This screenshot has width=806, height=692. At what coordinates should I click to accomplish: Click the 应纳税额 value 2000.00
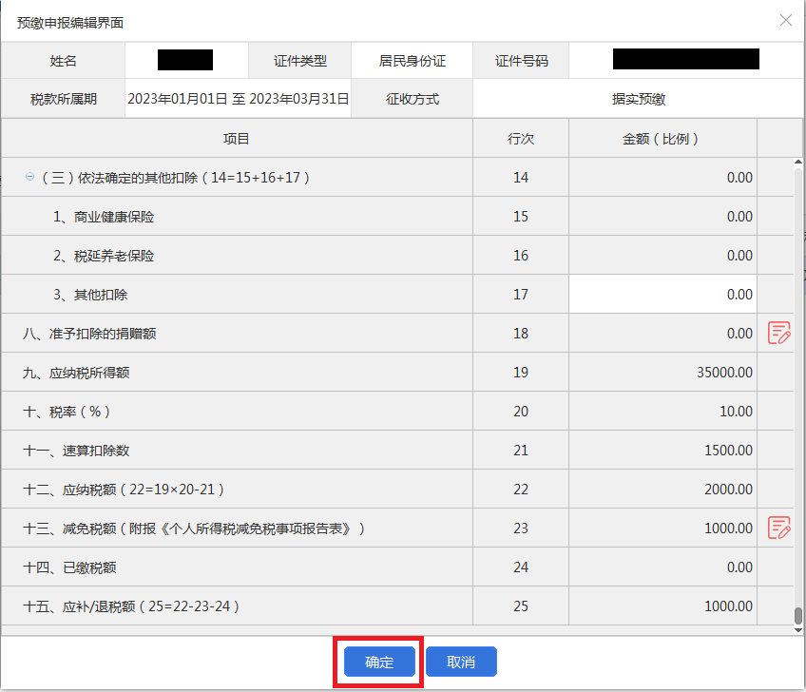point(728,490)
